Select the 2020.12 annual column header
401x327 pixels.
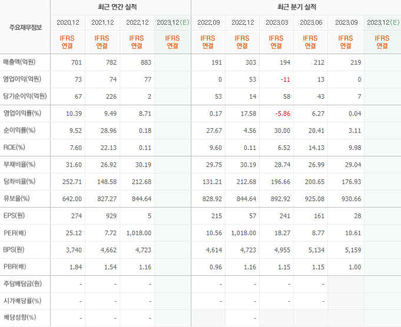point(68,22)
